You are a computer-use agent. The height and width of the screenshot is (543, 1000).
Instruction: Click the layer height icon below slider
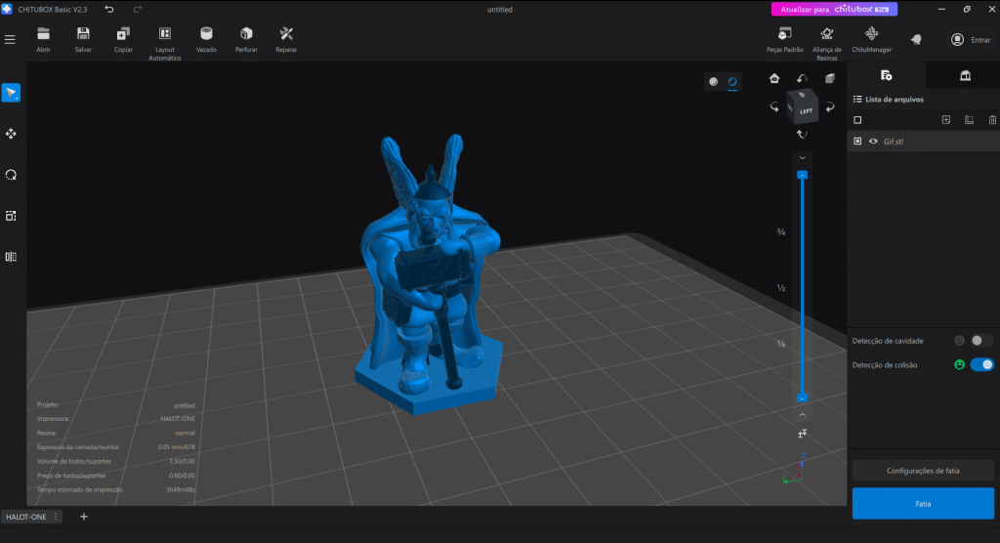point(803,434)
